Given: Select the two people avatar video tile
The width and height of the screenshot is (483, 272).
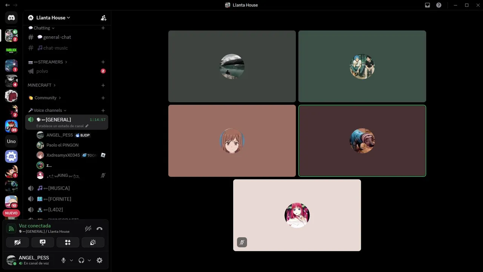Looking at the screenshot, I should pyautogui.click(x=362, y=66).
